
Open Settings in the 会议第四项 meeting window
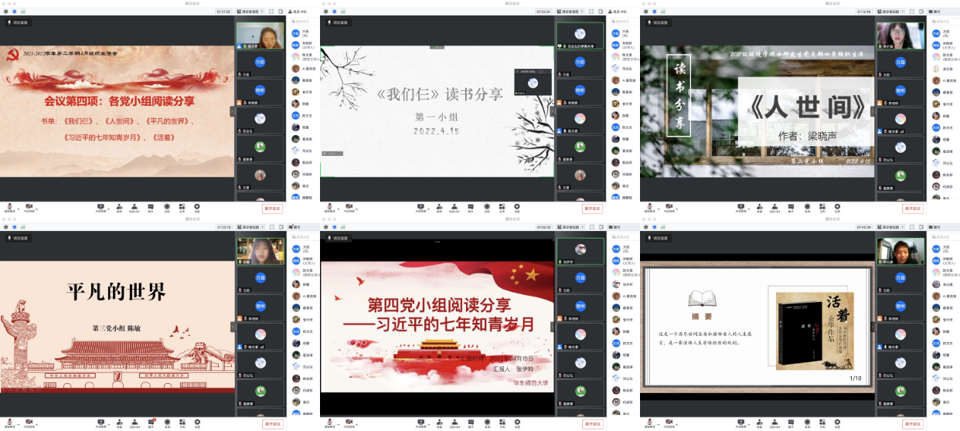pyautogui.click(x=196, y=207)
